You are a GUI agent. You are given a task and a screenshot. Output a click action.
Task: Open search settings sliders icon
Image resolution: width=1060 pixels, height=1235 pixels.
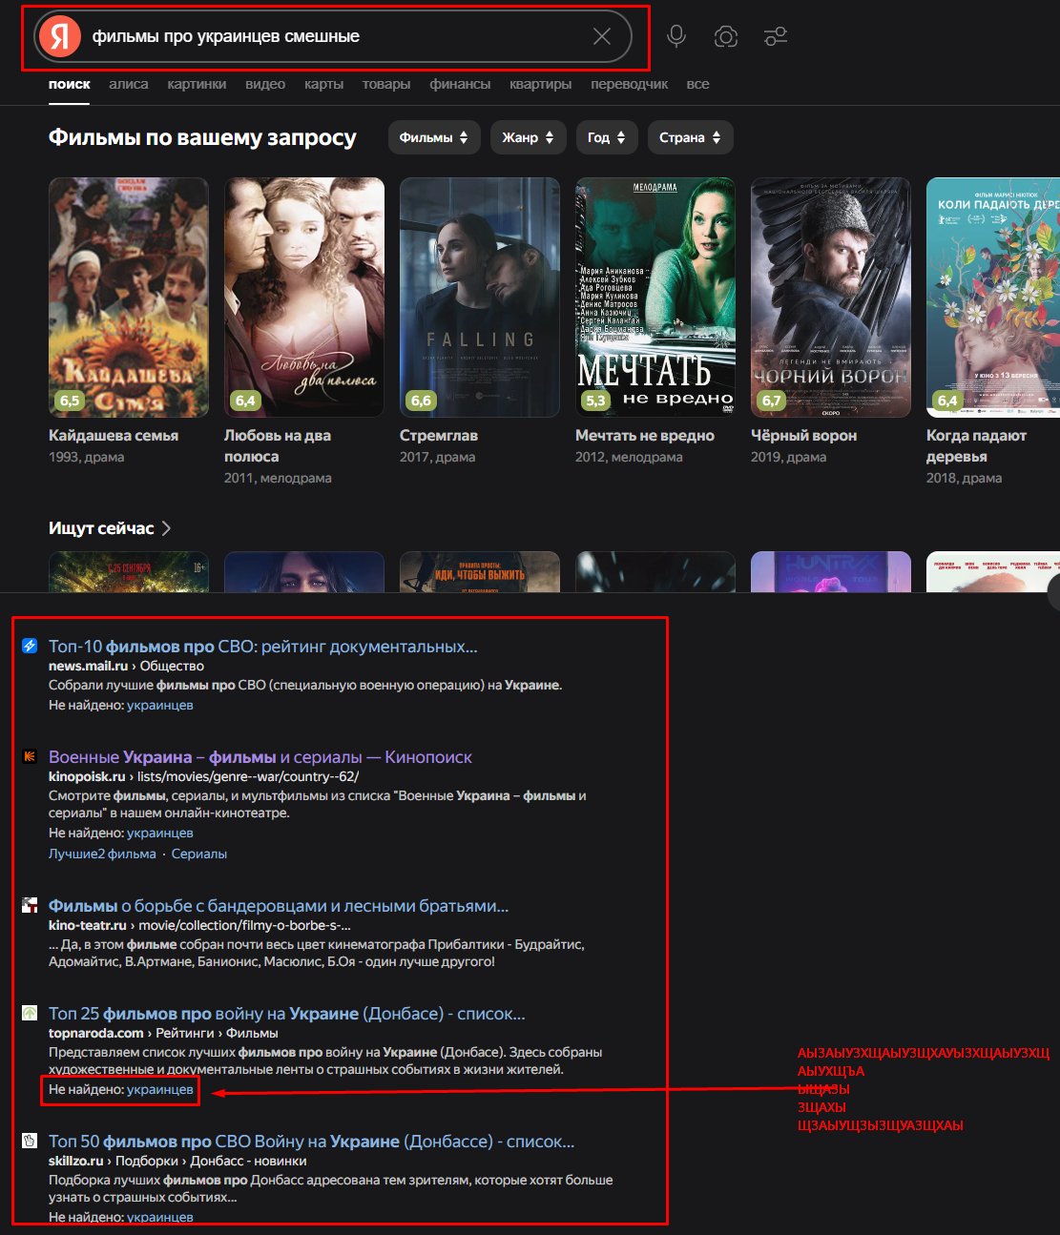[776, 36]
